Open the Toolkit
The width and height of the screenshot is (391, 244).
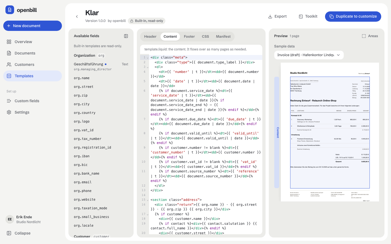308,17
